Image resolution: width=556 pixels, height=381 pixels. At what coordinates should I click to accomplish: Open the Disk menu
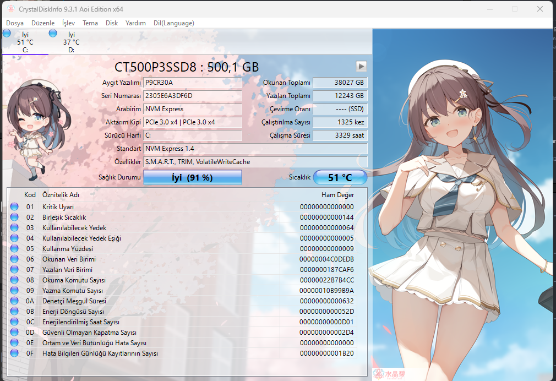click(112, 23)
